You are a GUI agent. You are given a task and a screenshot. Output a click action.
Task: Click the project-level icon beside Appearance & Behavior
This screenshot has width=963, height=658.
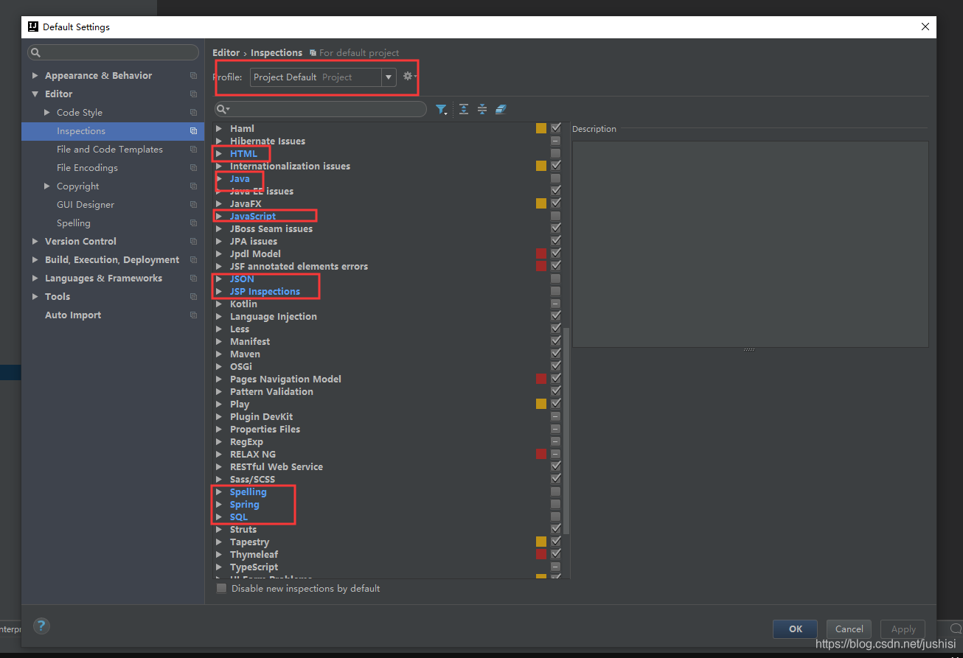tap(193, 76)
